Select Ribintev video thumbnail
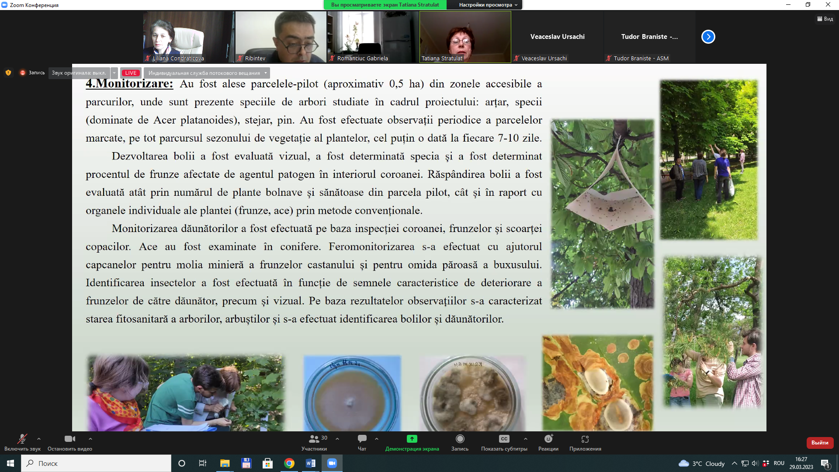 click(x=281, y=37)
